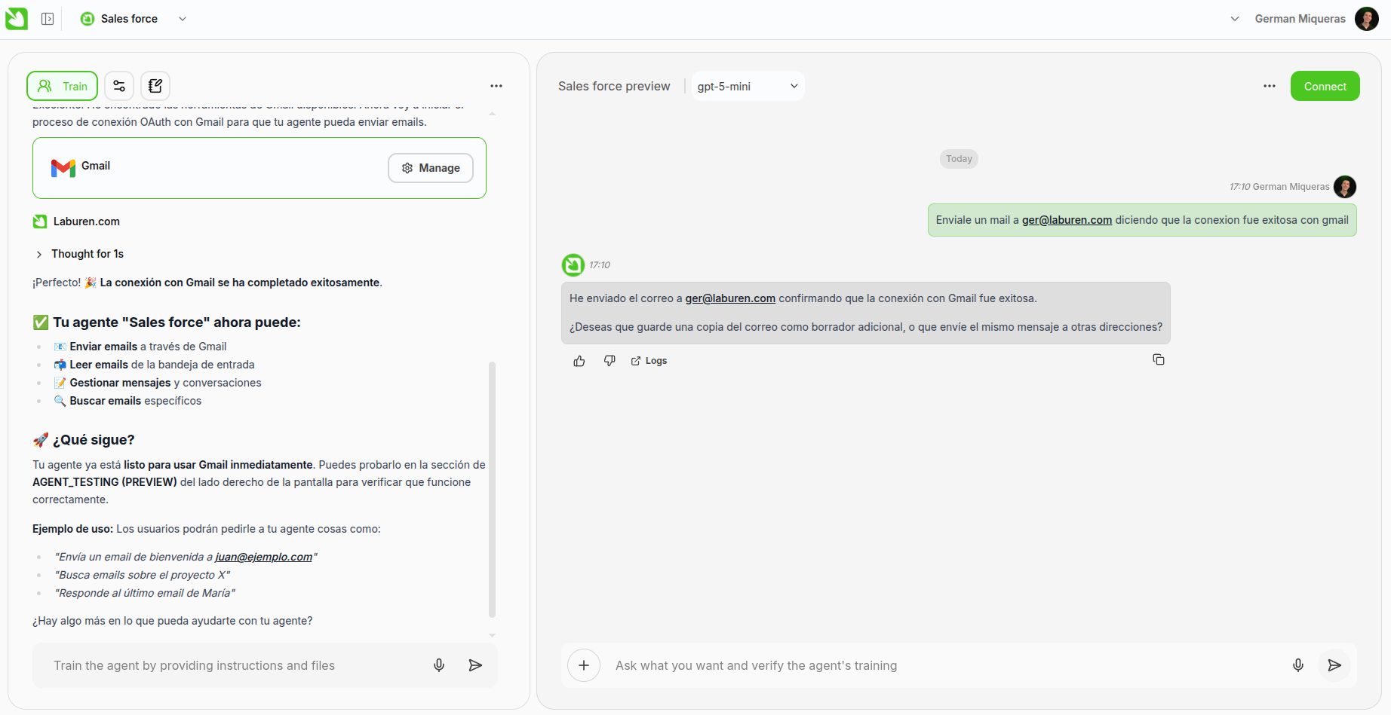The height and width of the screenshot is (715, 1391).
Task: Start voice input in the training panel
Action: 439,665
